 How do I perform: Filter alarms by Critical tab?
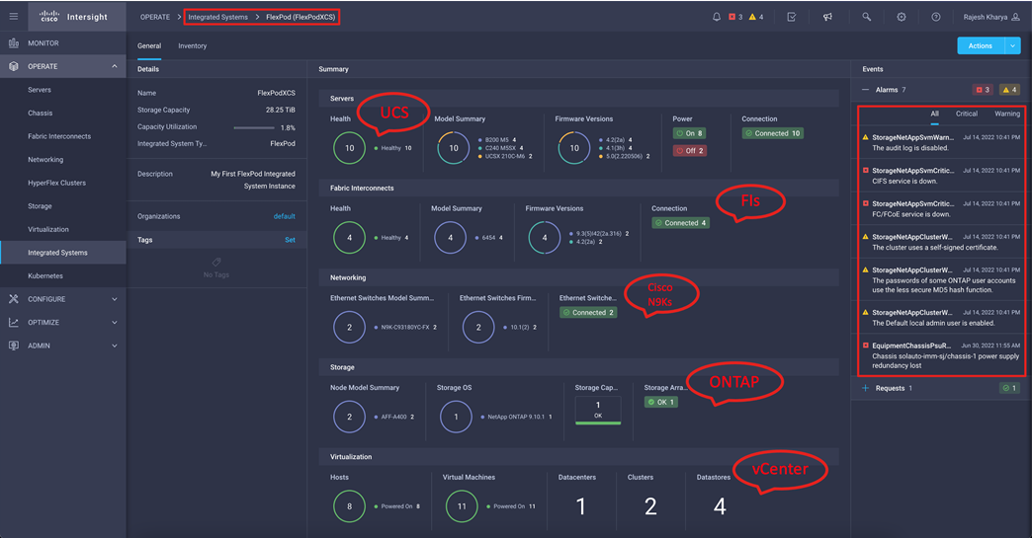(x=966, y=114)
